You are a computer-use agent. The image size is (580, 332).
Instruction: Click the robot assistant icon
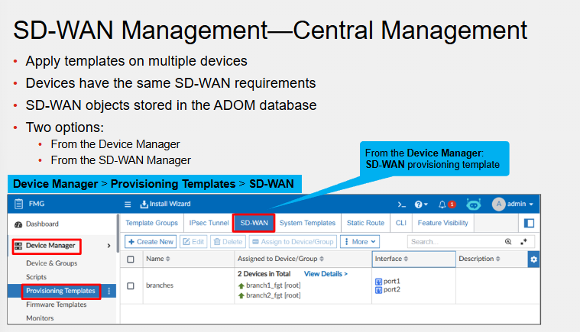point(474,204)
